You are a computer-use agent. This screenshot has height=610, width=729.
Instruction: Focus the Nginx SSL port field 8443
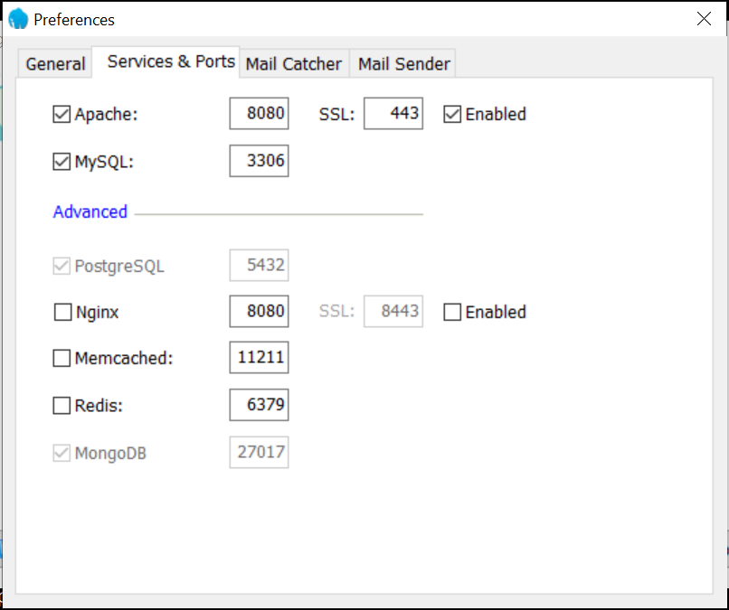click(x=393, y=311)
